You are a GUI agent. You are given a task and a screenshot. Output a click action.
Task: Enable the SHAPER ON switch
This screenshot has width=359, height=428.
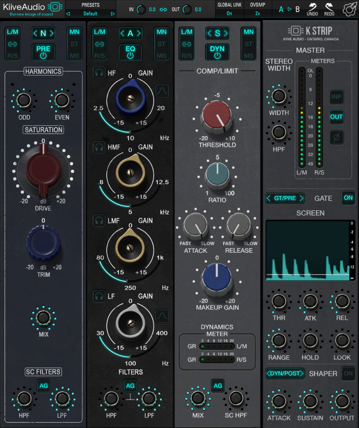click(348, 373)
